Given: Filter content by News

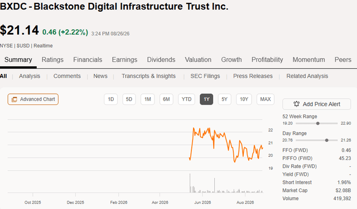Looking at the screenshot, I should (100, 76).
